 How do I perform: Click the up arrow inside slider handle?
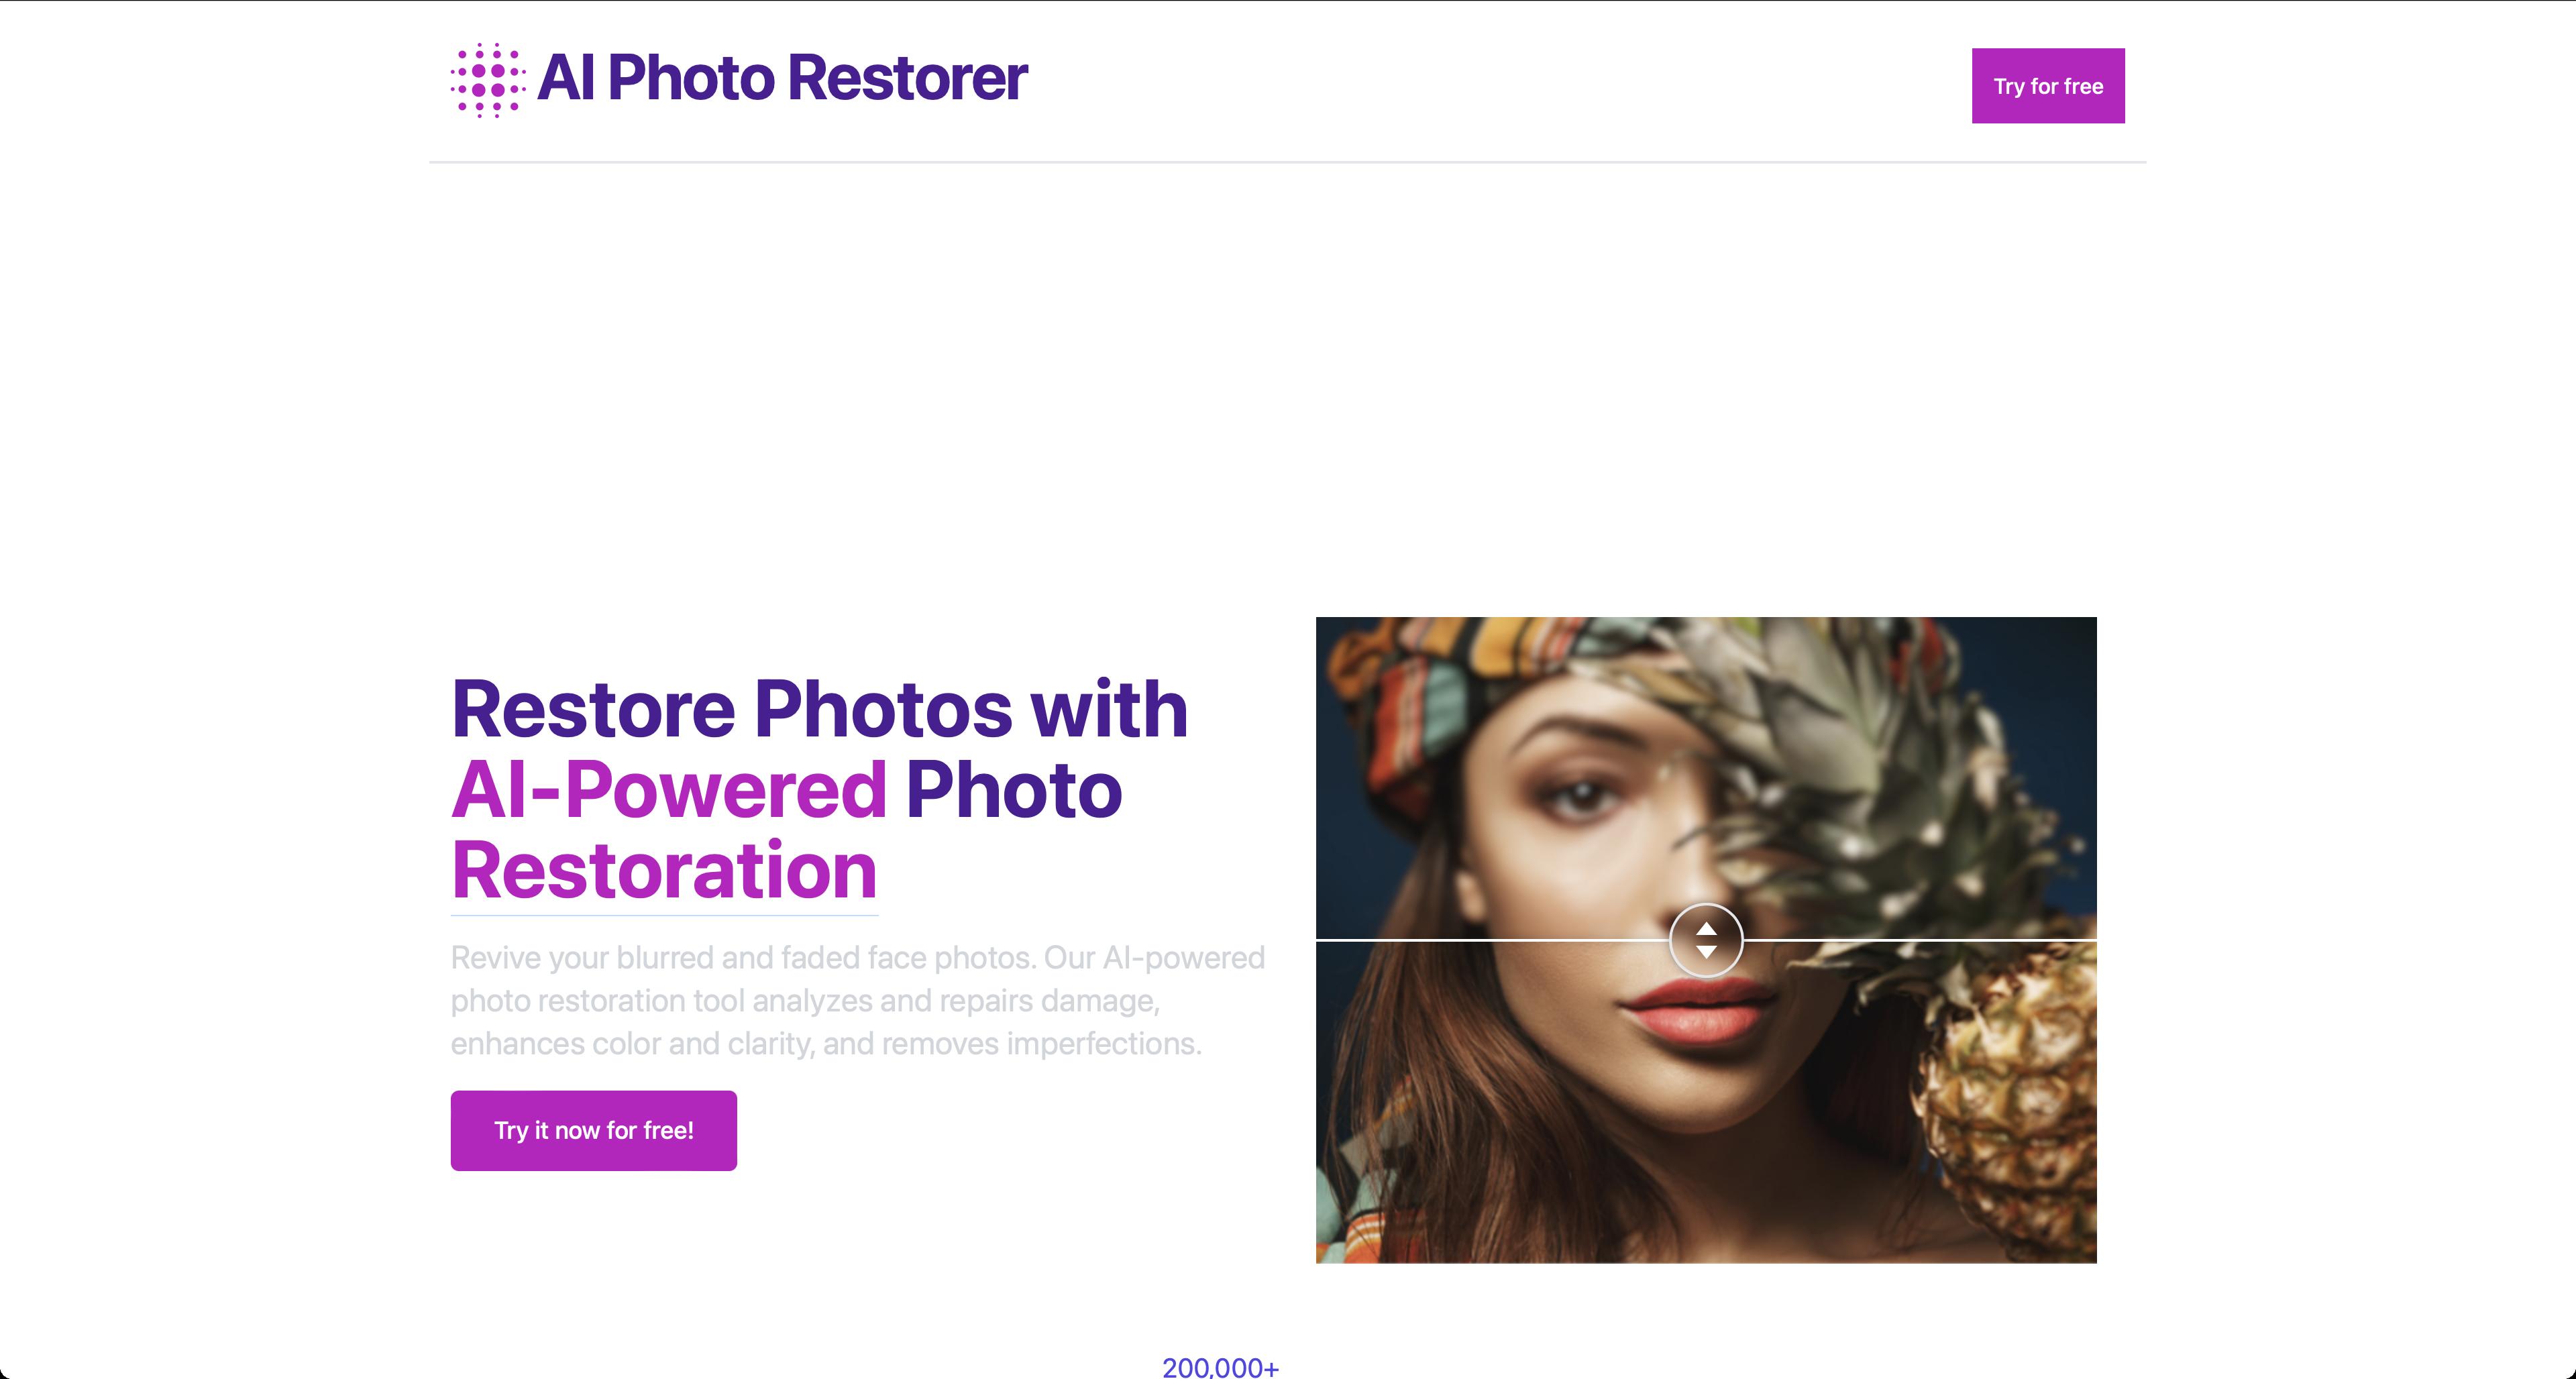point(1706,929)
